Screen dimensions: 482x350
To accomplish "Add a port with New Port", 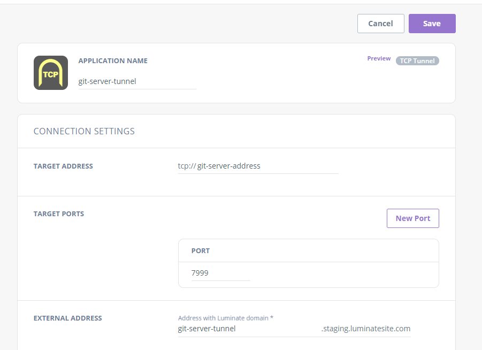I will pos(412,218).
